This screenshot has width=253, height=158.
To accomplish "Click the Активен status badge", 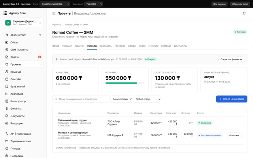I will click(x=240, y=32).
